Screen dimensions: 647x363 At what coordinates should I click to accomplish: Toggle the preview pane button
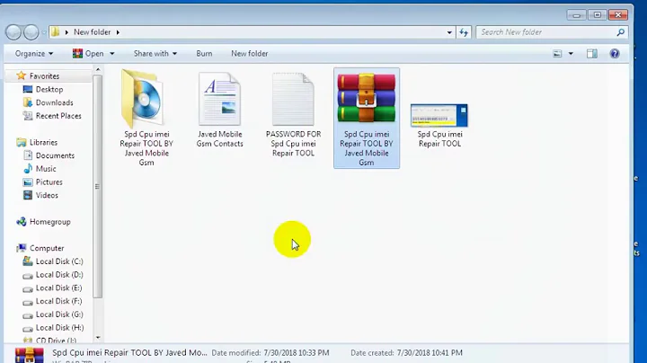tap(592, 54)
